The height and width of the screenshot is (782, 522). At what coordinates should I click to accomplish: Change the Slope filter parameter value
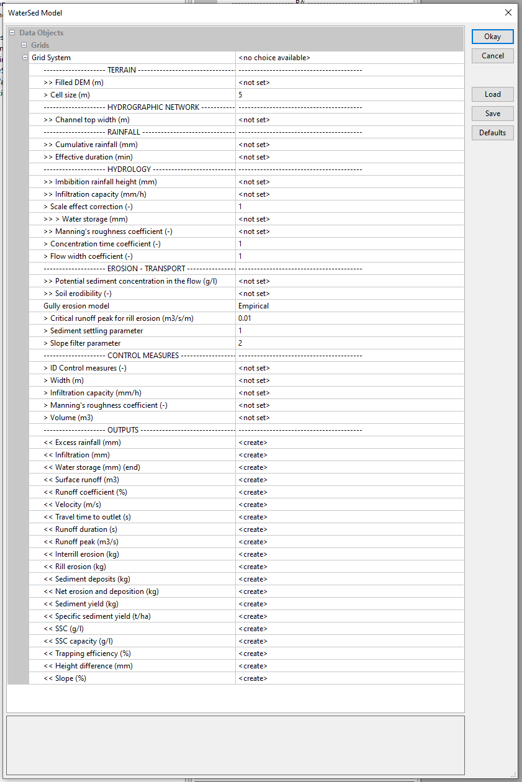[349, 343]
